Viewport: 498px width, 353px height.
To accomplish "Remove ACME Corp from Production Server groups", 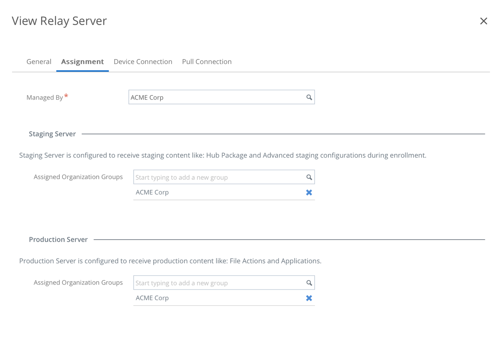I will click(x=309, y=298).
